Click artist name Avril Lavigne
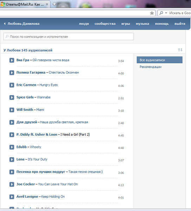This screenshot has height=211, width=191. point(27,197)
